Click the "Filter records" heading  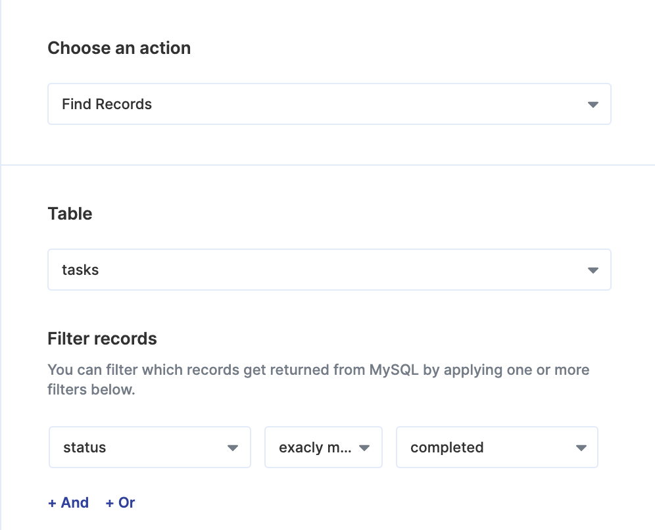click(102, 338)
